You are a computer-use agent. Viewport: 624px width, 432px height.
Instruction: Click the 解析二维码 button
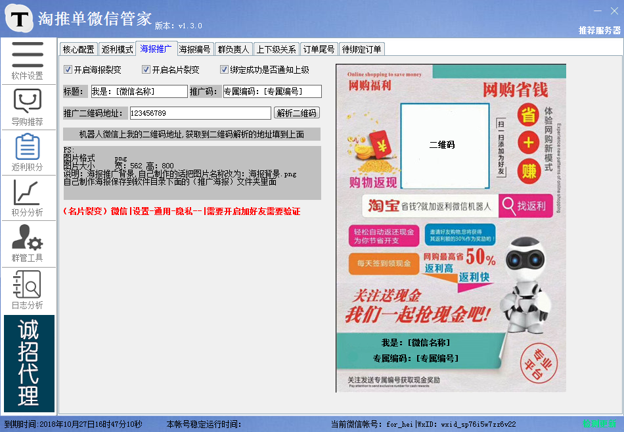point(298,112)
